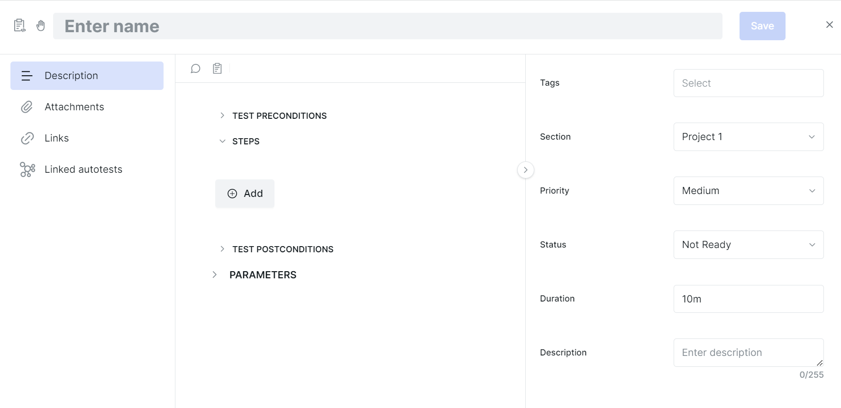Image resolution: width=841 pixels, height=408 pixels.
Task: Click the Description label in properties panel
Action: (x=563, y=353)
